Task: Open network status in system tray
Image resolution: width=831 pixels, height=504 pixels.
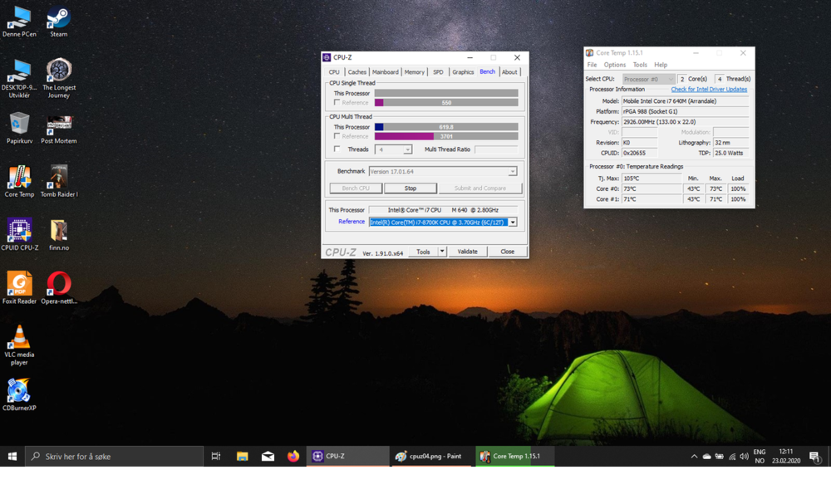Action: tap(732, 457)
